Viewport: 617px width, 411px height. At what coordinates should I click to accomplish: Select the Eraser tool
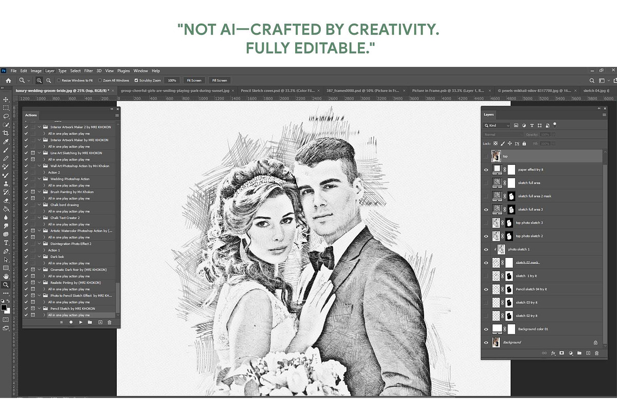(6, 201)
